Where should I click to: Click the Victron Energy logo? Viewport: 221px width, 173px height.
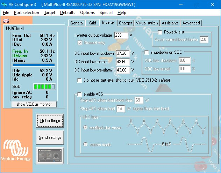17,151
